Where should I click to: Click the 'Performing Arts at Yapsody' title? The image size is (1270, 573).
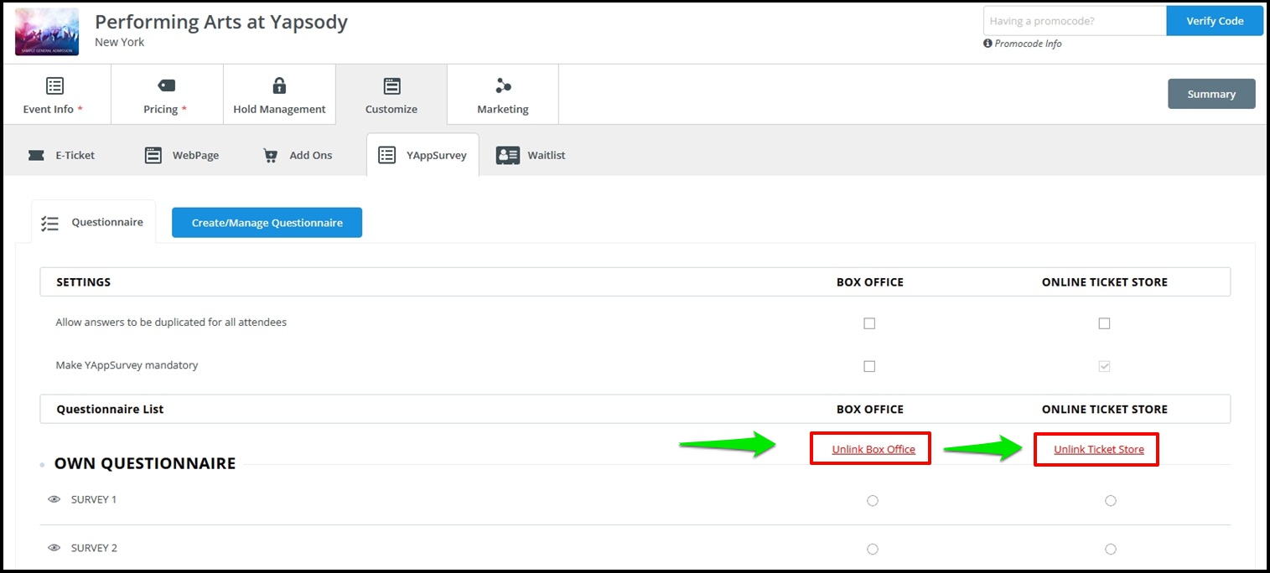tap(221, 23)
